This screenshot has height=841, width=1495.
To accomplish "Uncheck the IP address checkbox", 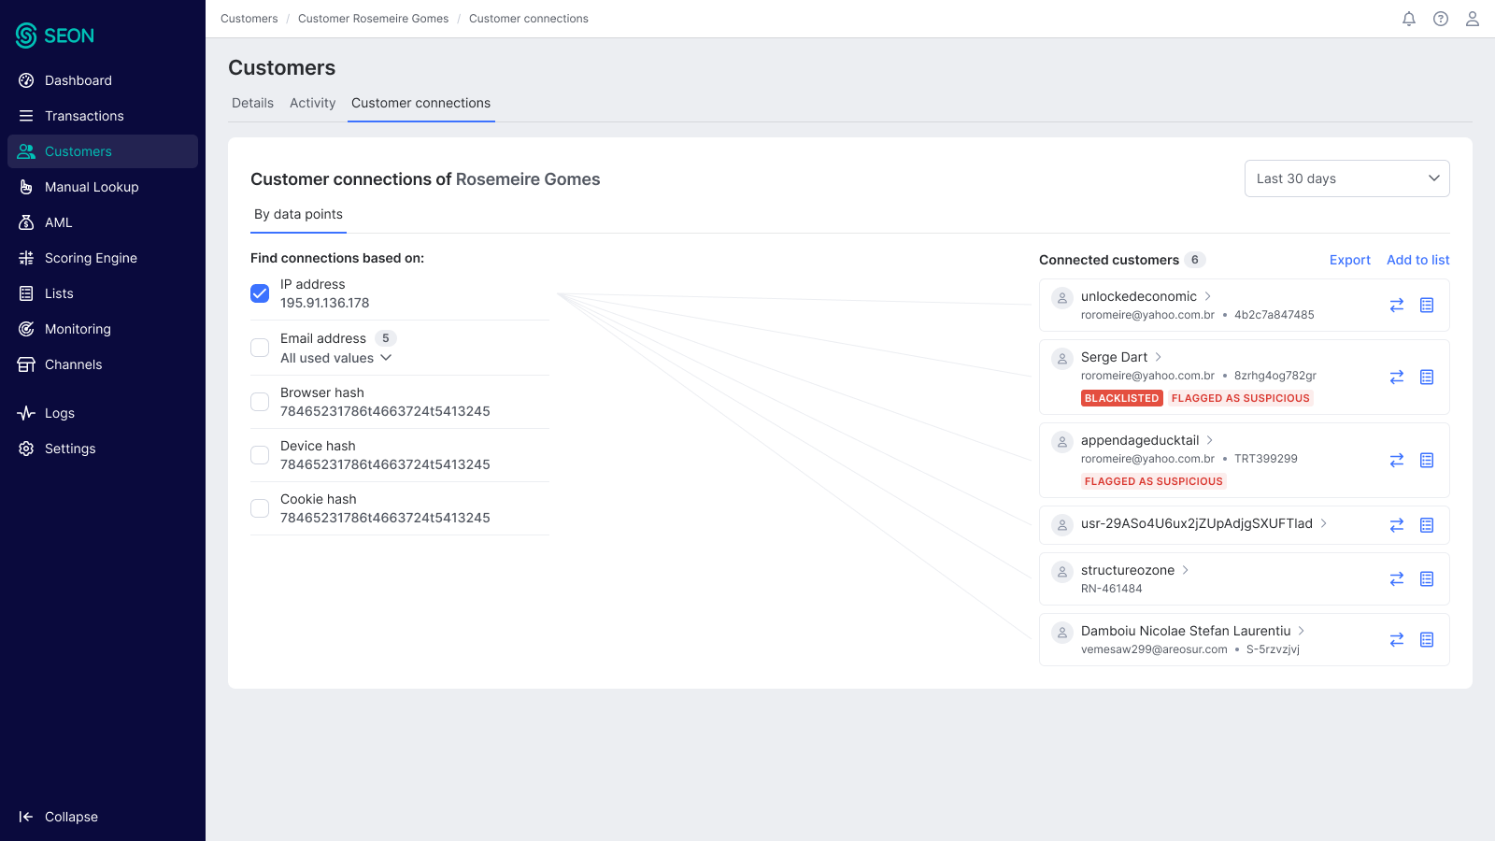I will coord(260,292).
